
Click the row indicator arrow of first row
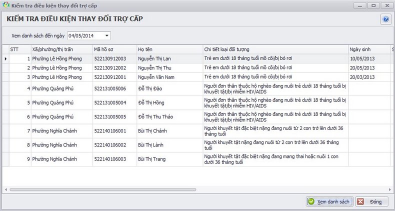[x=5, y=58]
